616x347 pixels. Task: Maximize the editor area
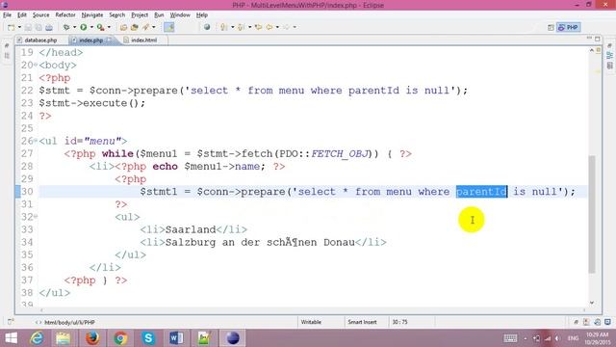tap(597, 39)
